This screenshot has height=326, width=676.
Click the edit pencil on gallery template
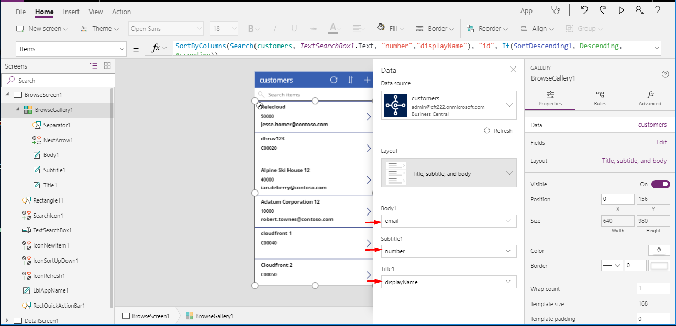point(260,105)
